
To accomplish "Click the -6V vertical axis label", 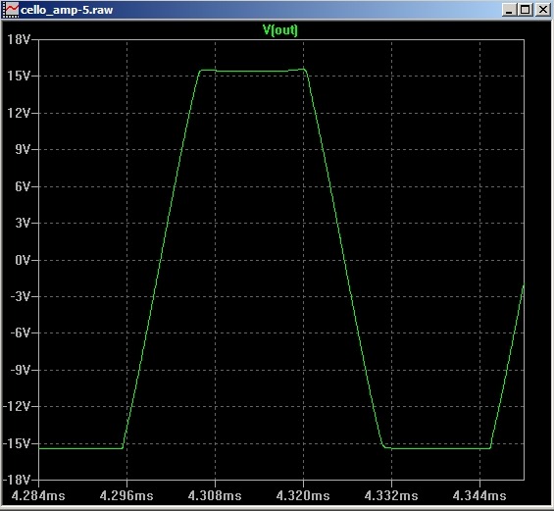I will [21, 332].
